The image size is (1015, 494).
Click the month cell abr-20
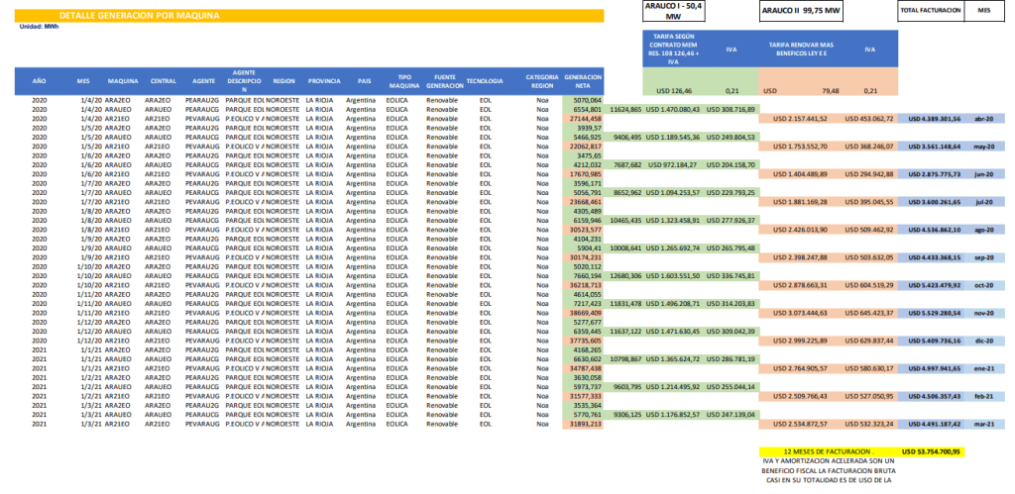coord(986,119)
